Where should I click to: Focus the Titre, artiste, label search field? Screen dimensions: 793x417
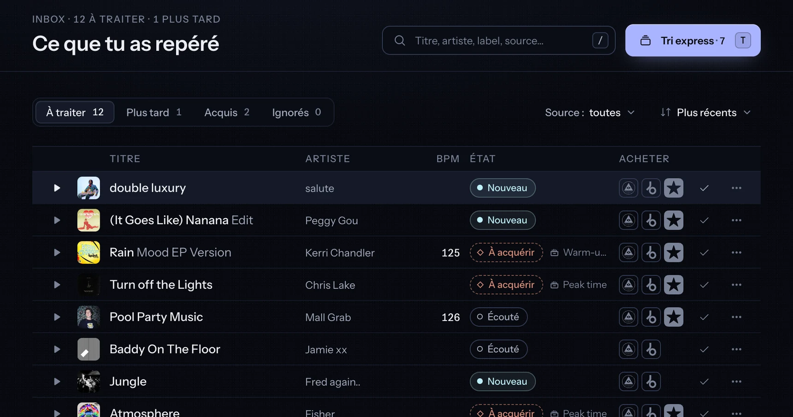pyautogui.click(x=498, y=41)
